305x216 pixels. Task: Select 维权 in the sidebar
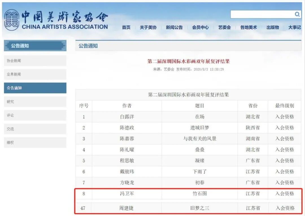(x=35, y=142)
